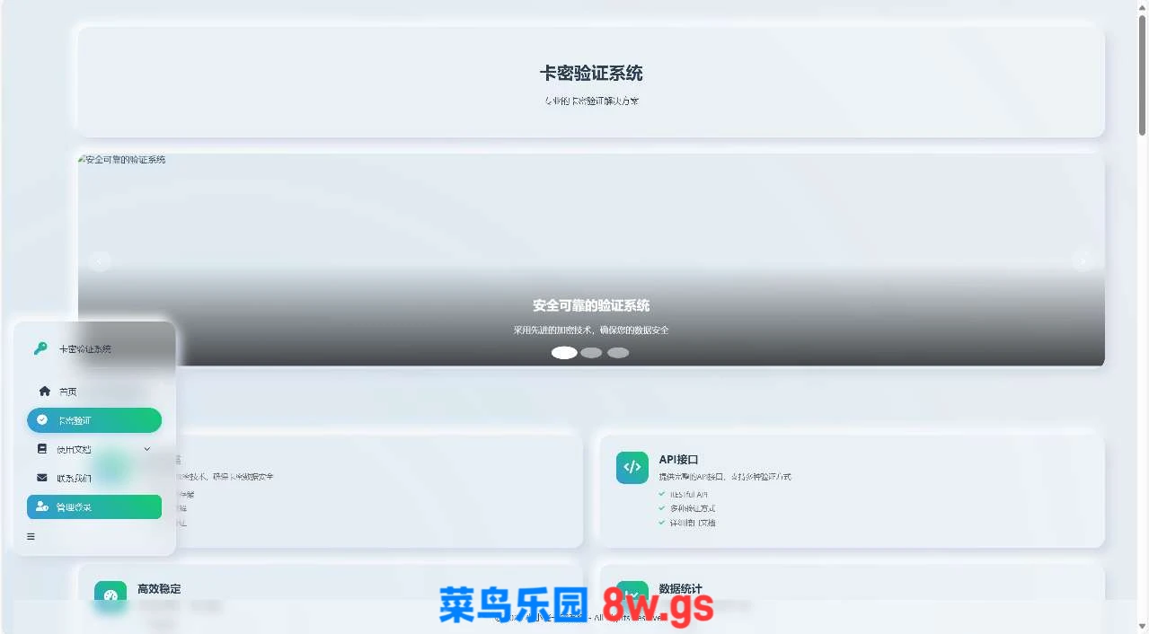The image size is (1149, 634).
Task: Open the 使用文档 menu item
Action: pos(94,449)
